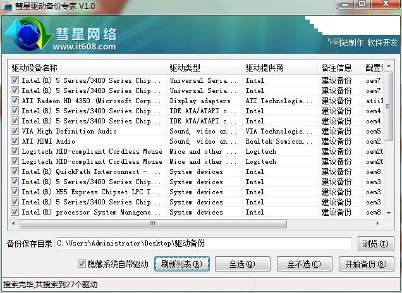402x293 pixels.
Task: Click the app icon in title bar
Action: [x=7, y=5]
